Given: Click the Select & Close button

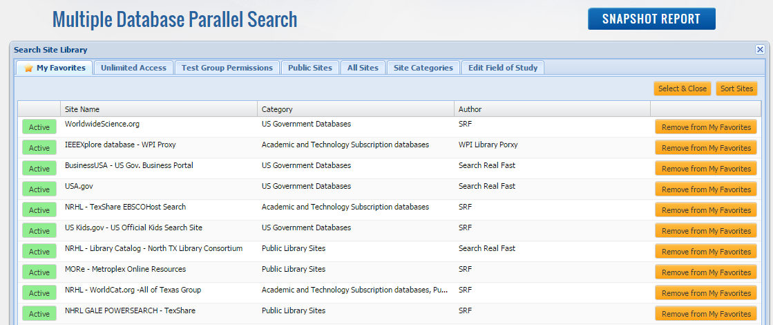Looking at the screenshot, I should point(683,89).
